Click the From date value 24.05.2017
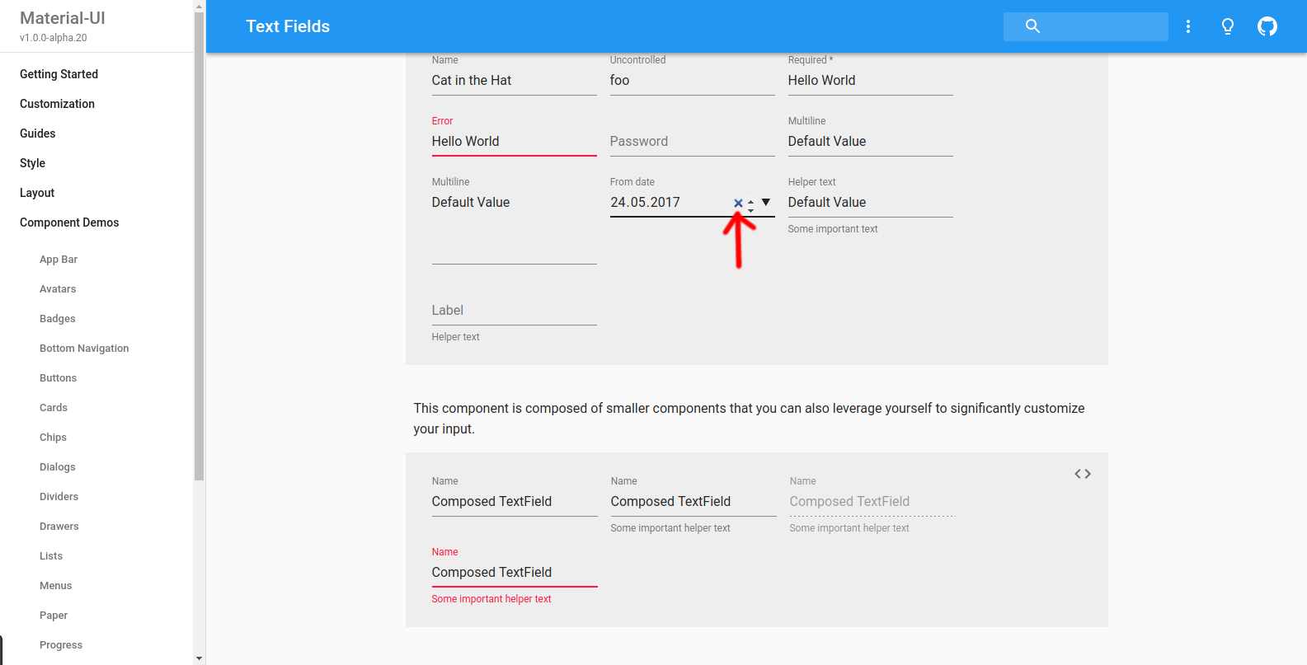This screenshot has width=1307, height=665. [x=645, y=203]
